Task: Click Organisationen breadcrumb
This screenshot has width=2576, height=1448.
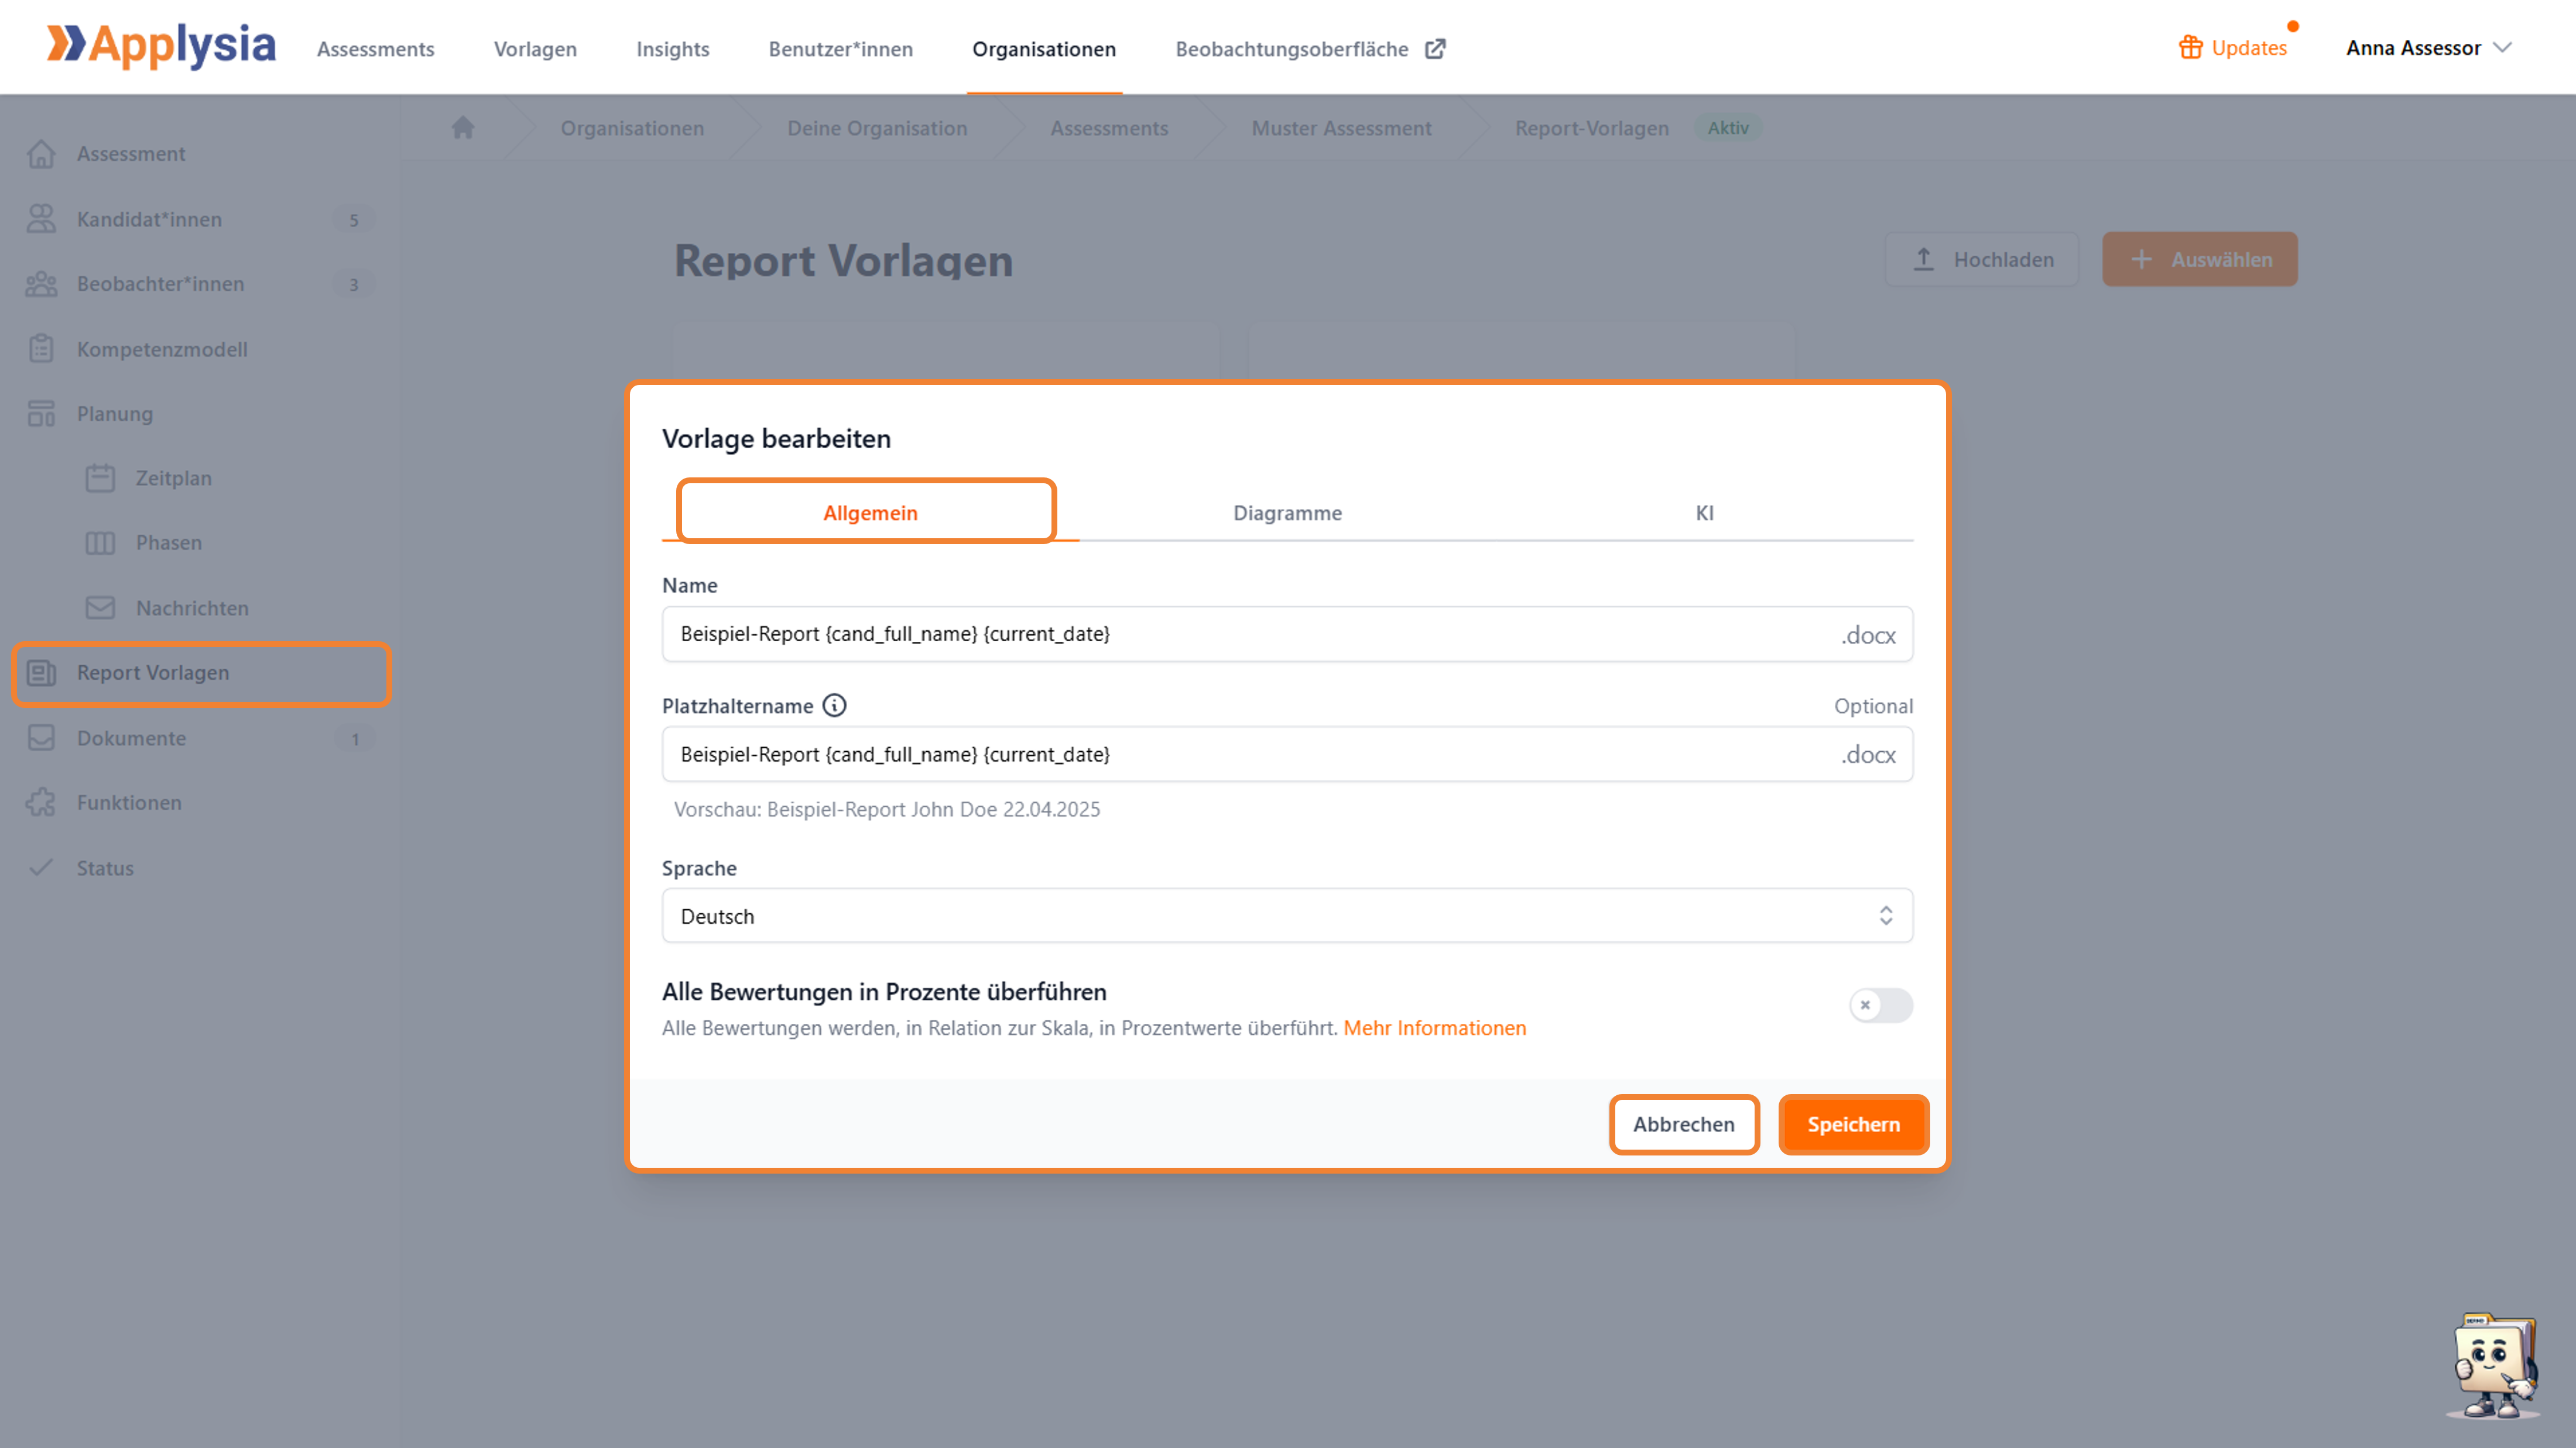Action: [x=632, y=128]
